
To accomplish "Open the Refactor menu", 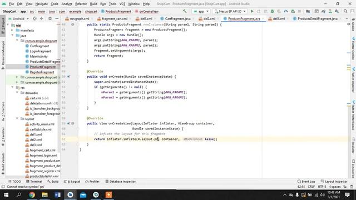I will pos(81,4).
